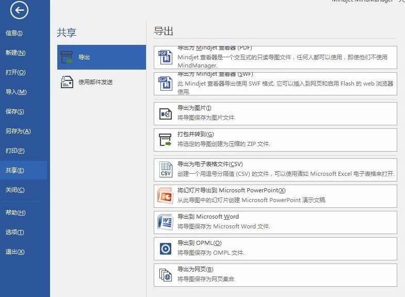Click 保存(S) in the sidebar
Image resolution: width=405 pixels, height=297 pixels.
15,111
